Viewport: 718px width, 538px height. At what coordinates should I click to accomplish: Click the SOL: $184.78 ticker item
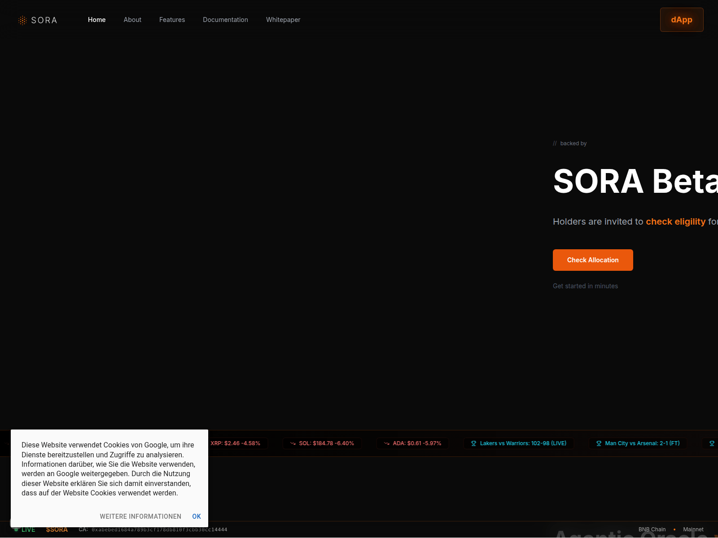point(322,443)
